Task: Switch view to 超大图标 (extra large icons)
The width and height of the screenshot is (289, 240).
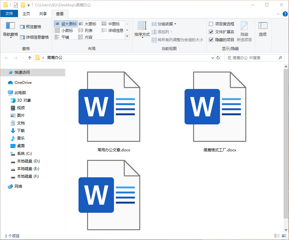Action: [x=66, y=23]
